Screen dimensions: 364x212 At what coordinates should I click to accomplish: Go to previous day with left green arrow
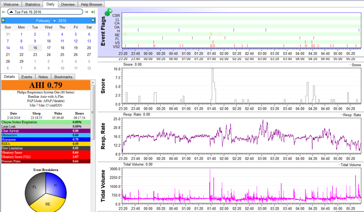4,12
